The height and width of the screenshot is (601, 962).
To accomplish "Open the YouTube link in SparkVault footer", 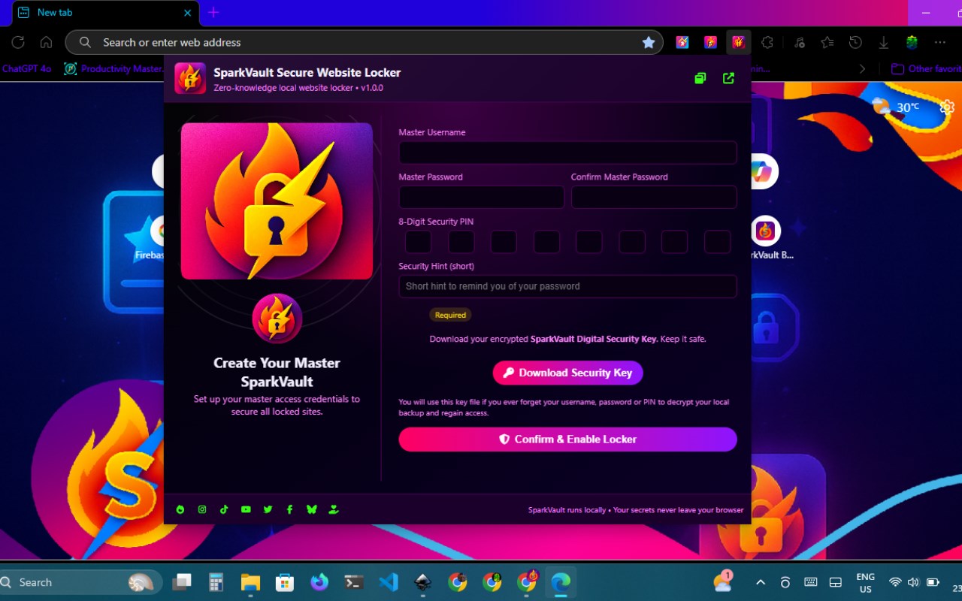I will point(246,509).
